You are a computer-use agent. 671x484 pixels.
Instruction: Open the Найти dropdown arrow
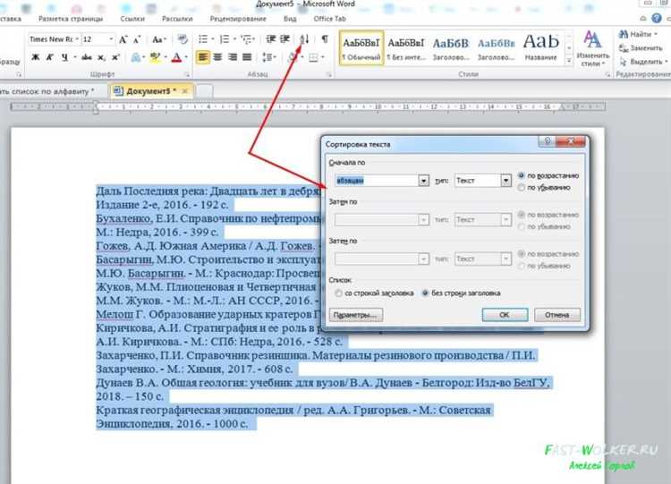656,34
